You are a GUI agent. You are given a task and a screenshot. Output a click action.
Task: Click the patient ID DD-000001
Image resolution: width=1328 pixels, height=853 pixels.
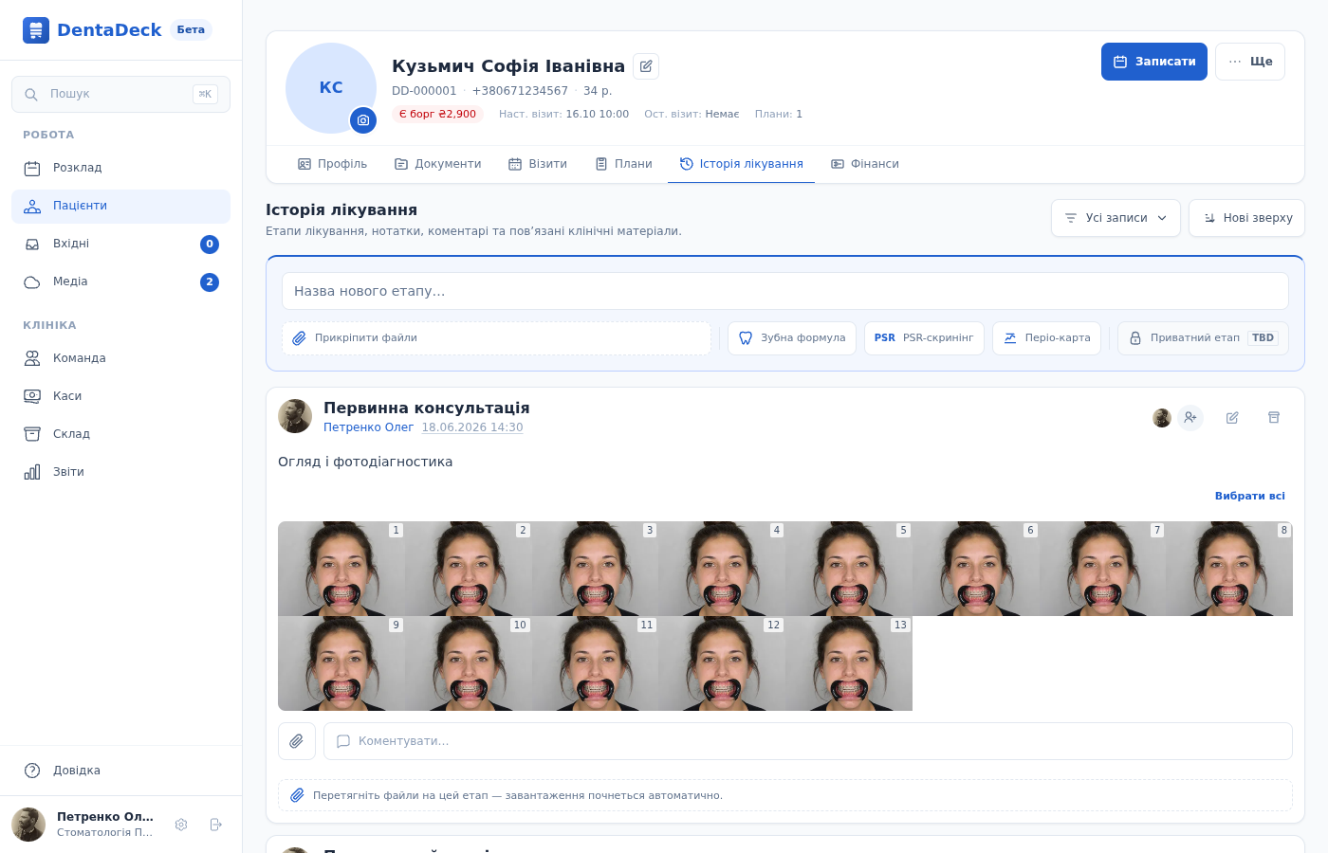[424, 91]
